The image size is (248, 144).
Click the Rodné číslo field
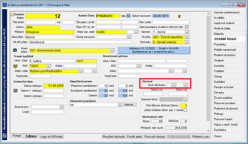click(108, 16)
